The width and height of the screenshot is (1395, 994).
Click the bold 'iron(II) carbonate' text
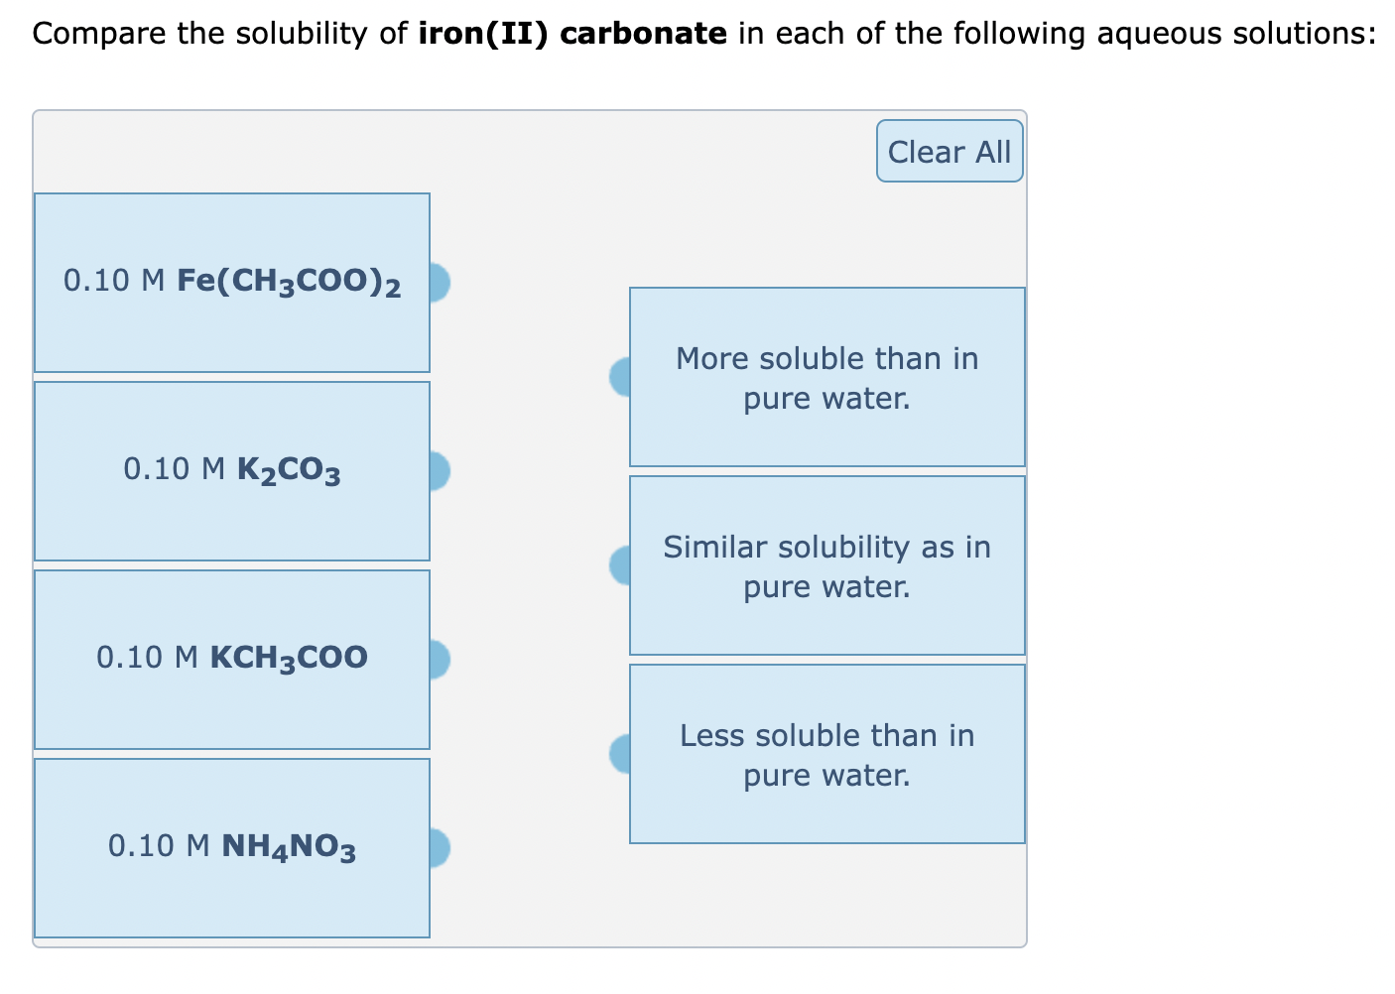point(571,32)
